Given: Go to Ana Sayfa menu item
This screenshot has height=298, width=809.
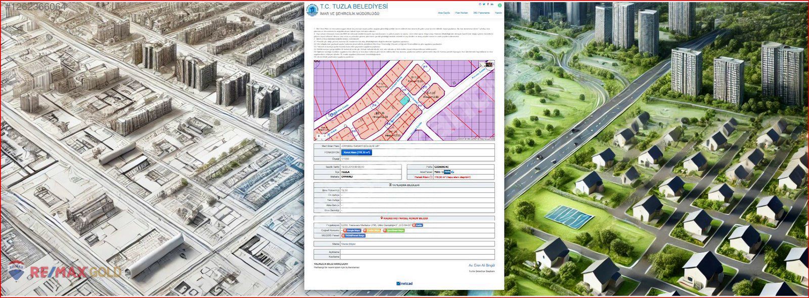Looking at the screenshot, I should 443,13.
